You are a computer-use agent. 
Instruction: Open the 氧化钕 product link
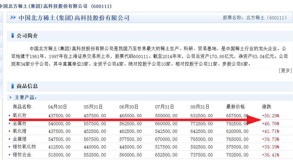click(x=19, y=115)
